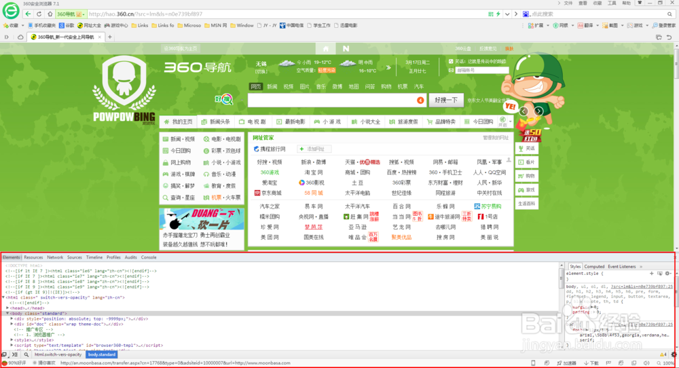The height and width of the screenshot is (368, 679).
Task: Click the new style rule plus icon
Action: [x=651, y=274]
